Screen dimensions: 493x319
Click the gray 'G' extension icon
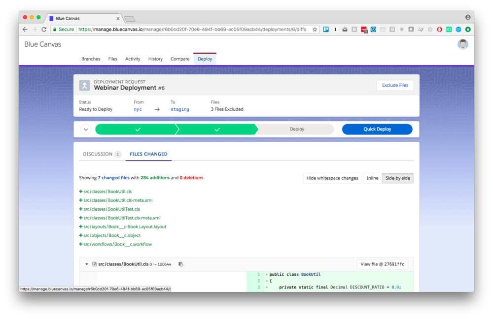[392, 30]
